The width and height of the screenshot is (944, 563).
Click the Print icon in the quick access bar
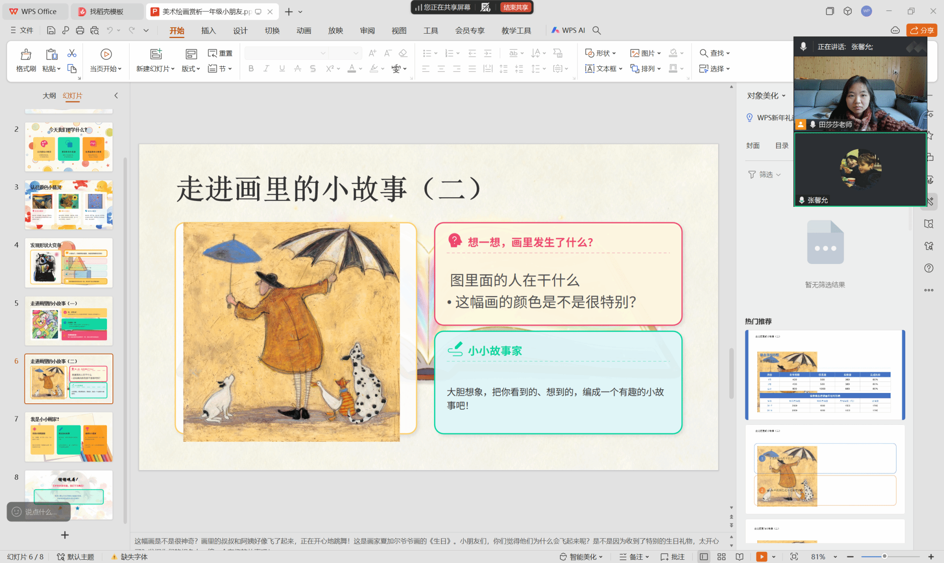pyautogui.click(x=80, y=30)
